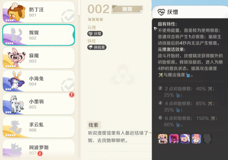Select the first pink-haired character avatar

[x=162, y=139]
